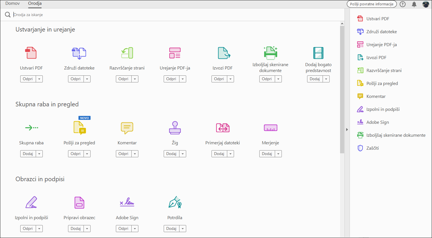
Task: Select the Žig stamp icon
Action: pyautogui.click(x=175, y=128)
